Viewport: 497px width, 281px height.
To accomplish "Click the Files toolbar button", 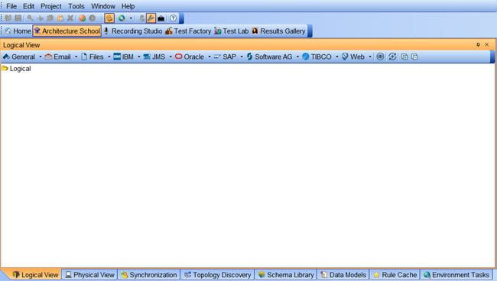I will pos(93,57).
